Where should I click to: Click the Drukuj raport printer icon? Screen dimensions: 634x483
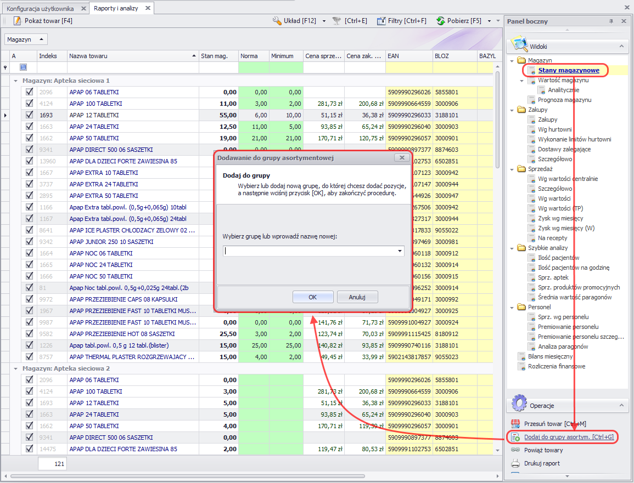515,463
